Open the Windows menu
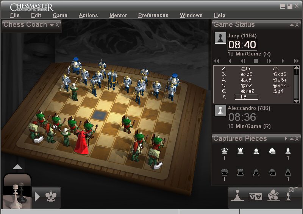The height and width of the screenshot is (214, 303). [191, 15]
